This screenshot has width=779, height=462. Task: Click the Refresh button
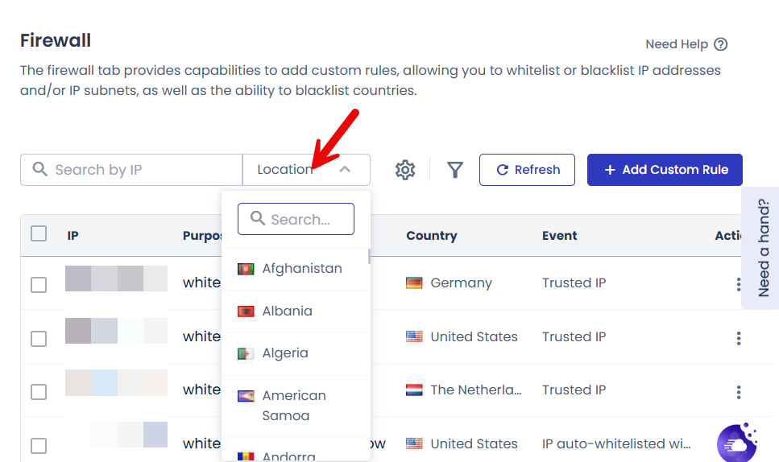527,170
